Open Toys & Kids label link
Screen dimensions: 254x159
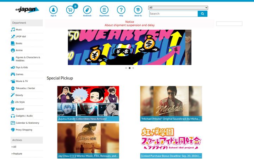(x=22, y=67)
